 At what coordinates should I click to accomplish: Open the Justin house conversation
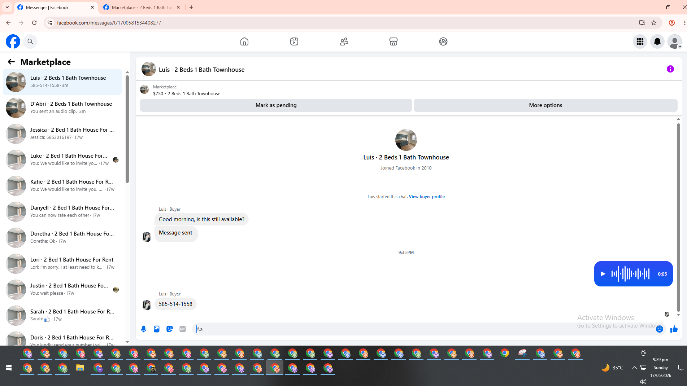click(x=62, y=290)
